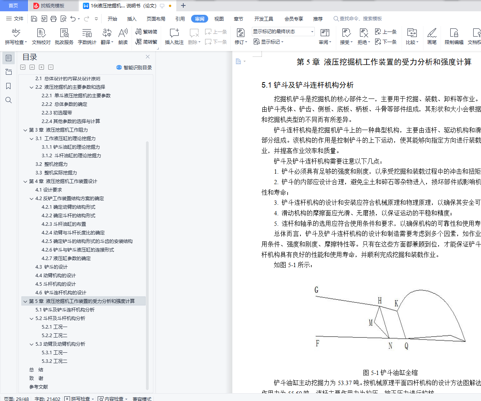The height and width of the screenshot is (401, 481).
Task: Jump to 5.1 铲斗及铲斗连杆机构分析 in outline
Action: 65,310
